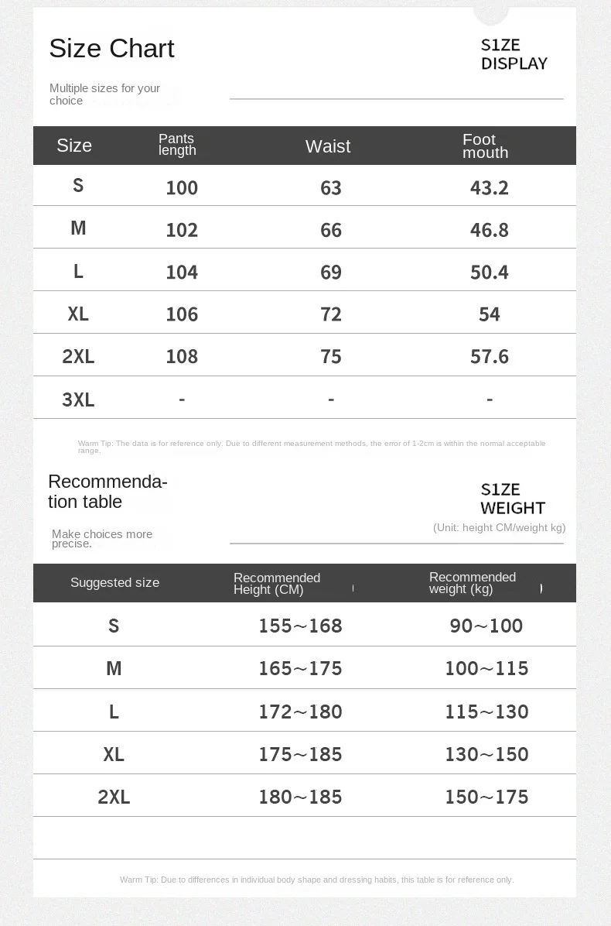Select the Waist column header
Viewport: 611px width, 926px height.
click(x=328, y=146)
